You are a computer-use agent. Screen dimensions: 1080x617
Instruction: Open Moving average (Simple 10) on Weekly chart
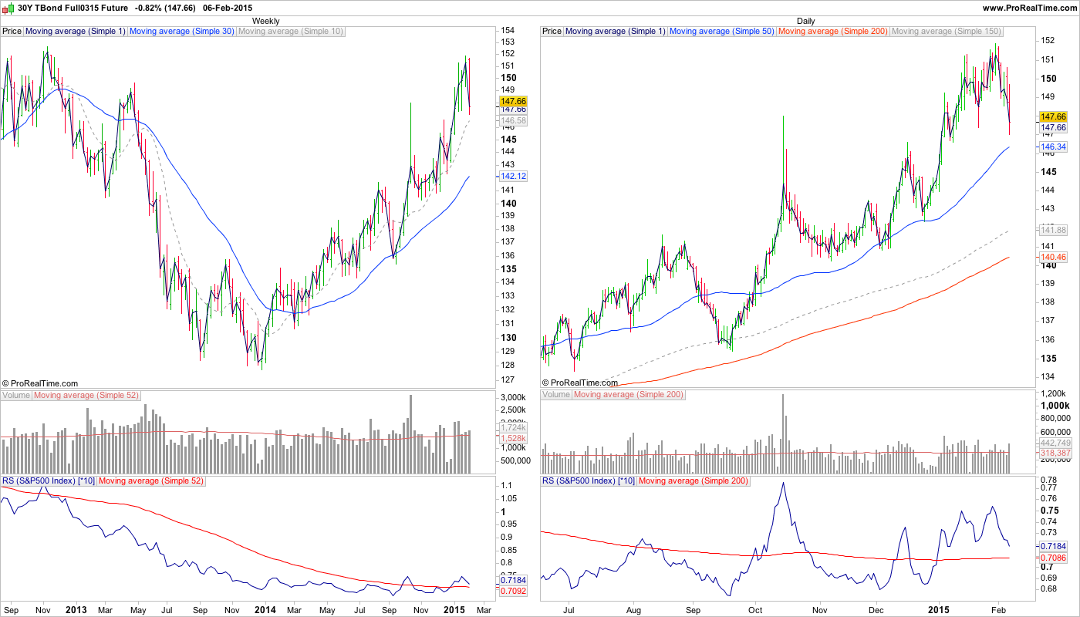pyautogui.click(x=291, y=32)
